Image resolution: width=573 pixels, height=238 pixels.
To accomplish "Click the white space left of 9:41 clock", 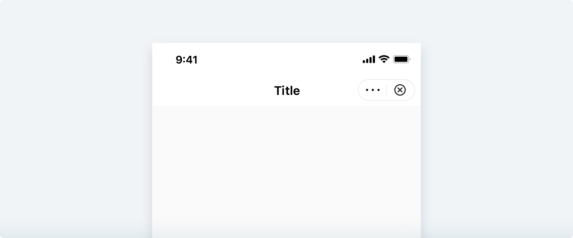I will [x=163, y=60].
